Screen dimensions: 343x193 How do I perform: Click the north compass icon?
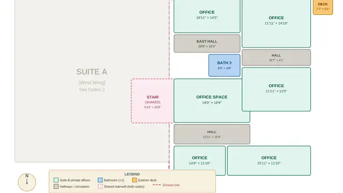tap(27, 182)
